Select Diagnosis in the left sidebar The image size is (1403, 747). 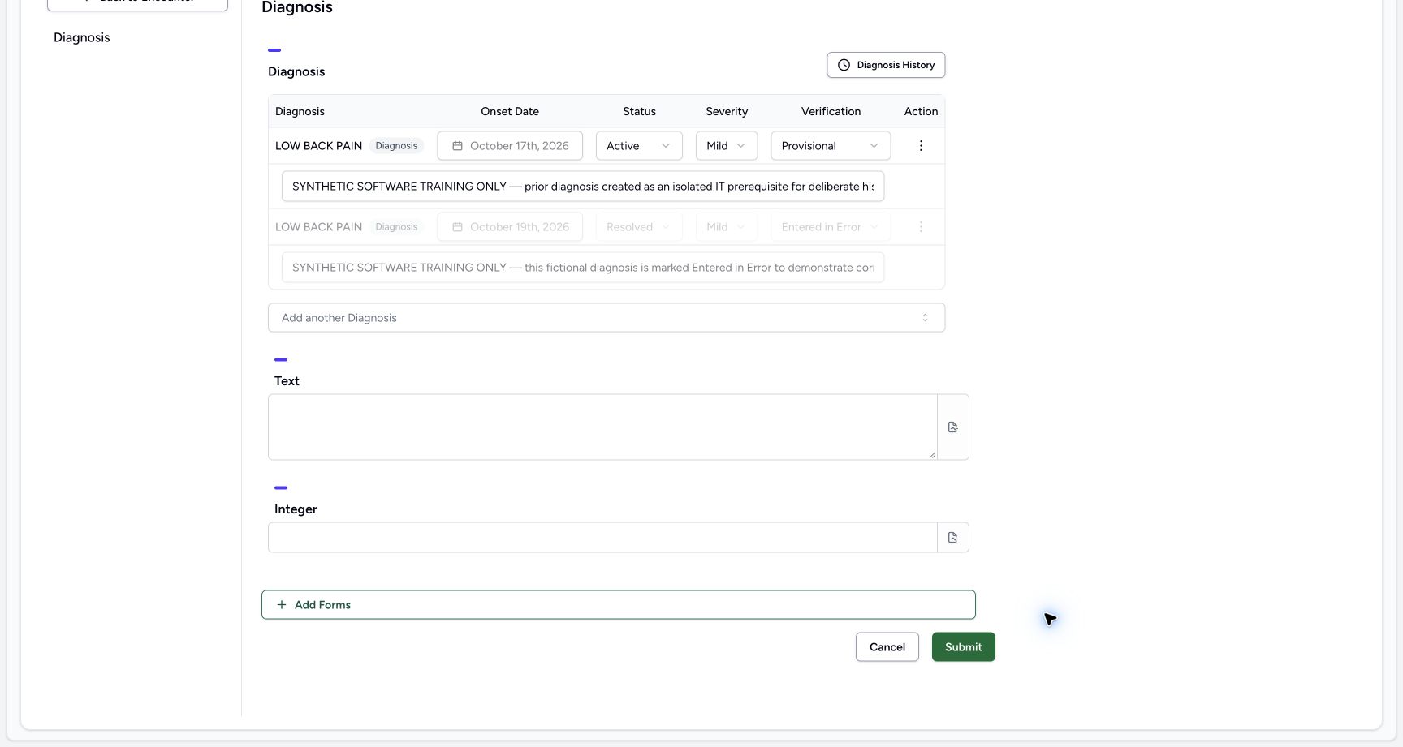82,37
